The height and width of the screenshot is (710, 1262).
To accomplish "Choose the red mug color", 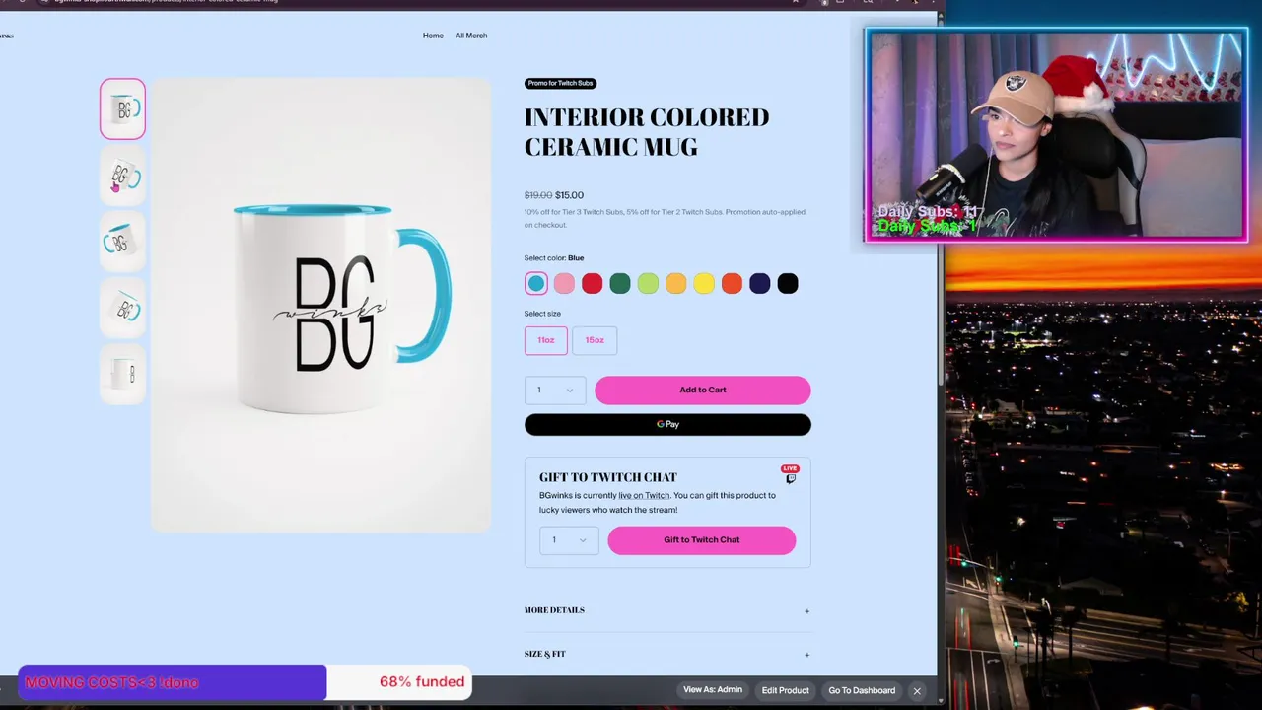I will pos(592,284).
